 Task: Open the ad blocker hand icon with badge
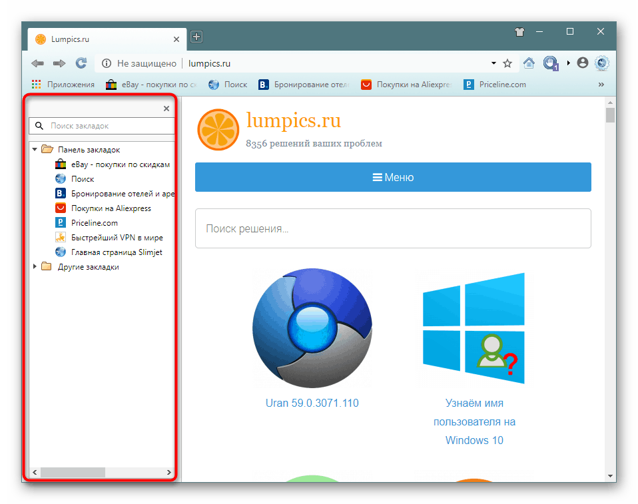(x=550, y=62)
